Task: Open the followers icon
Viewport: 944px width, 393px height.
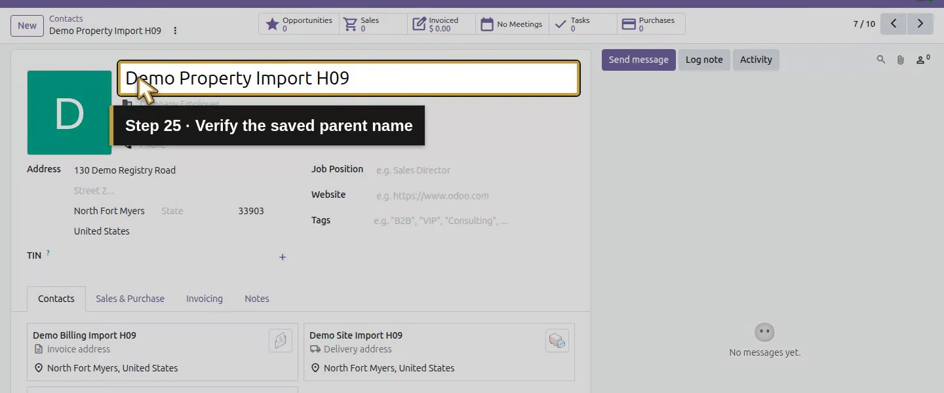Action: coord(922,60)
